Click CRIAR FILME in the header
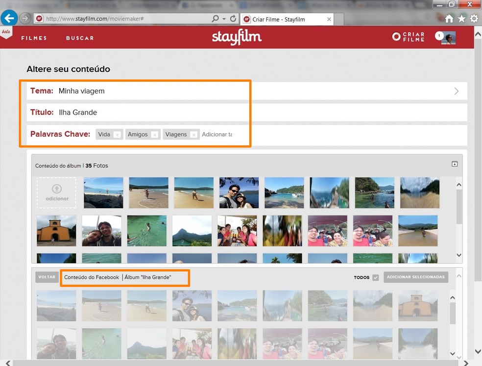Image resolution: width=482 pixels, height=366 pixels. [409, 37]
